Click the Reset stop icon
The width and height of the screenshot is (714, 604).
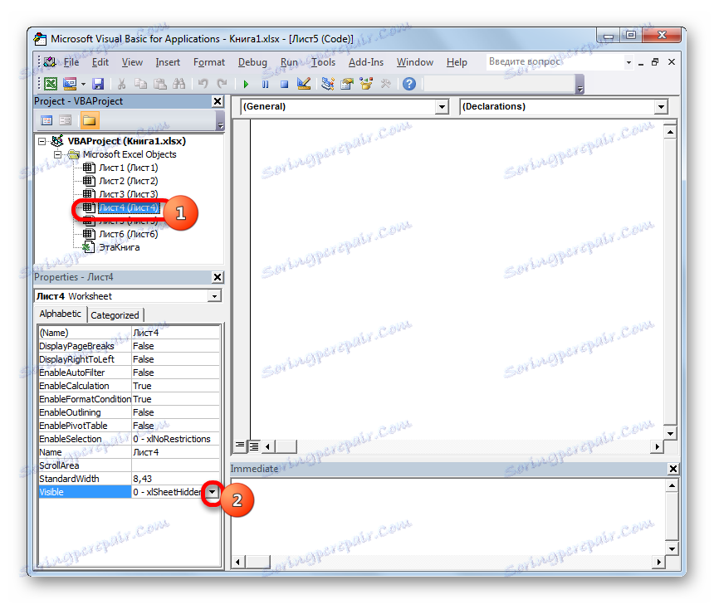tap(284, 84)
